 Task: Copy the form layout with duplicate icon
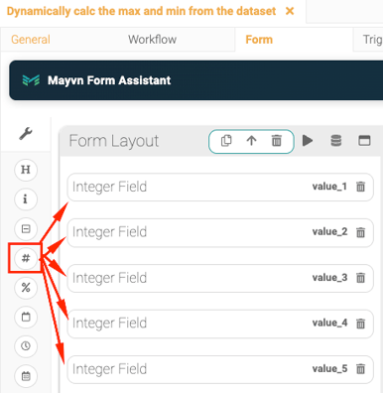pos(226,141)
